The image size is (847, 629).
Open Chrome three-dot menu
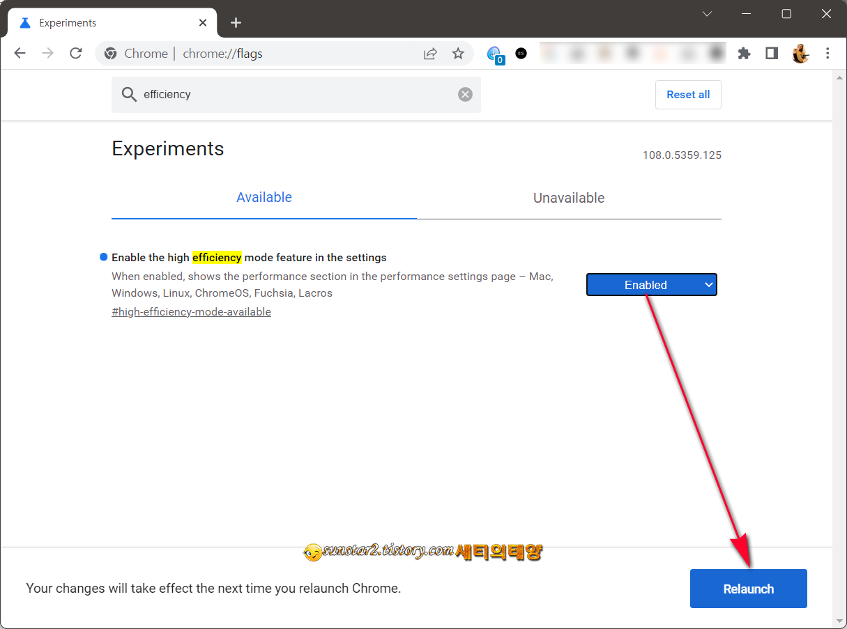pos(827,54)
